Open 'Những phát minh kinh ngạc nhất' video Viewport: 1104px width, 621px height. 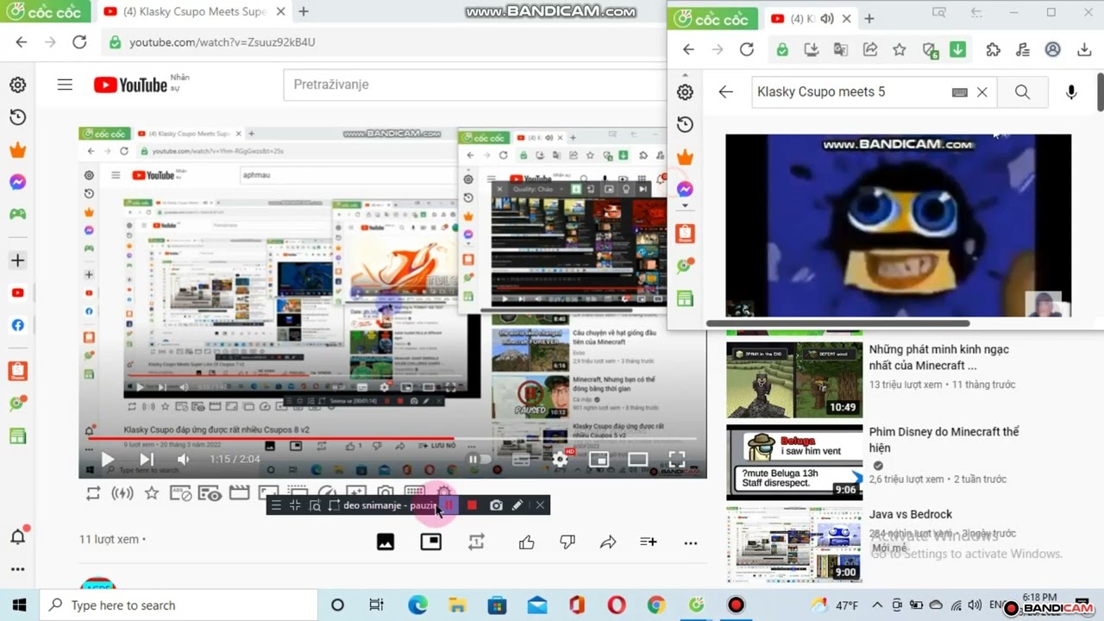pyautogui.click(x=938, y=357)
